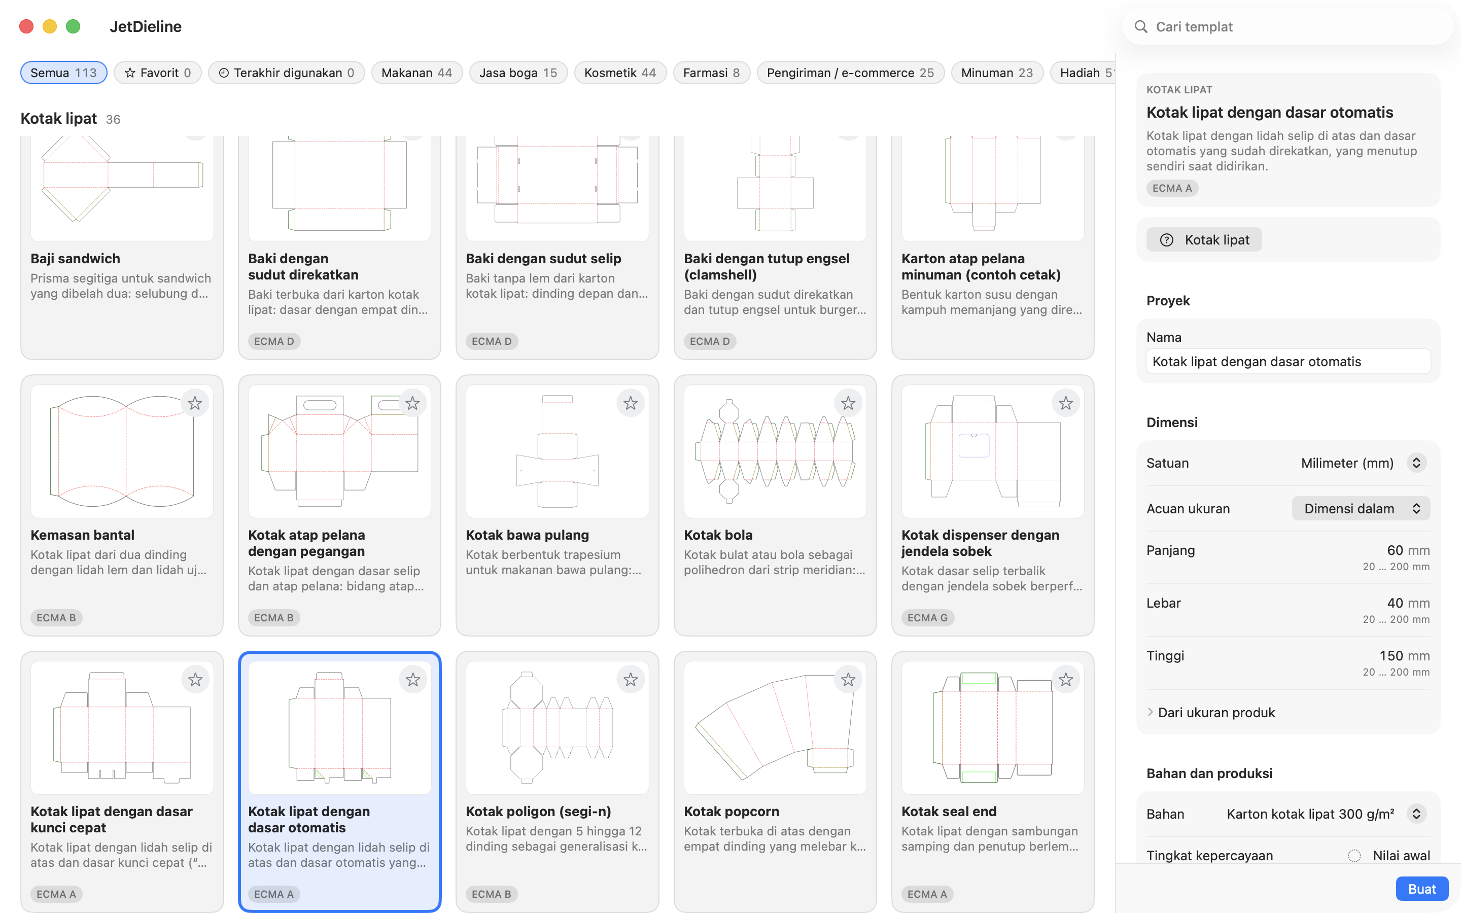
Task: Filter by Minuman category
Action: coord(997,73)
